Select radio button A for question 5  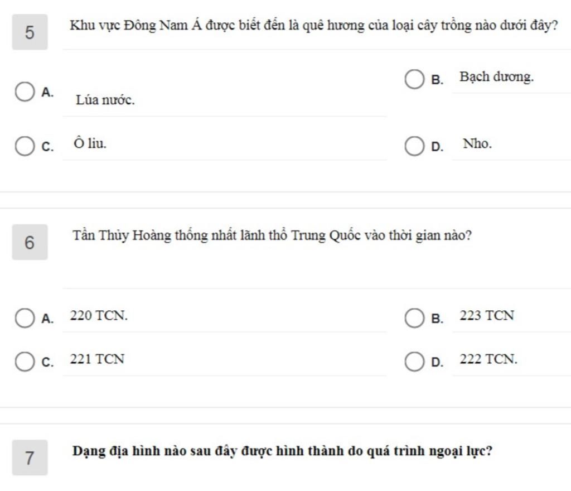pyautogui.click(x=24, y=92)
